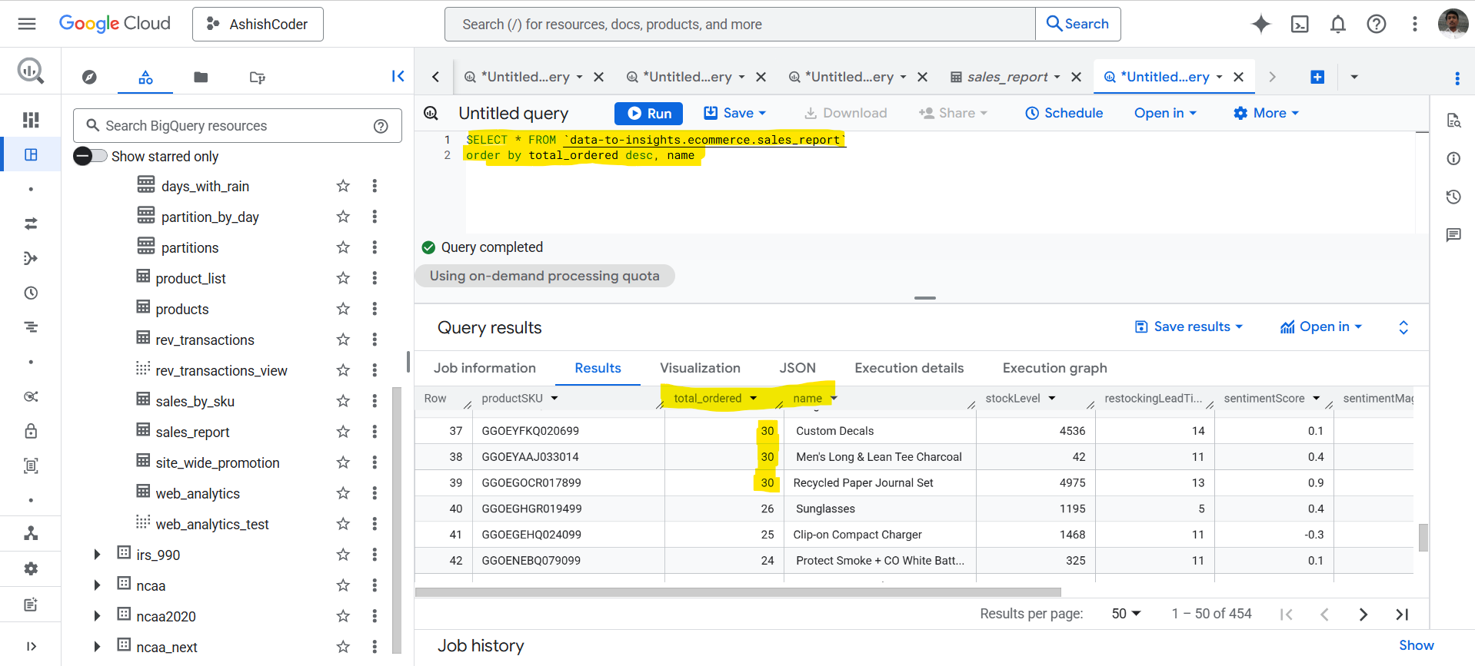Image resolution: width=1475 pixels, height=666 pixels.
Task: Open the top bar three-dot settings menu
Action: coord(1415,24)
